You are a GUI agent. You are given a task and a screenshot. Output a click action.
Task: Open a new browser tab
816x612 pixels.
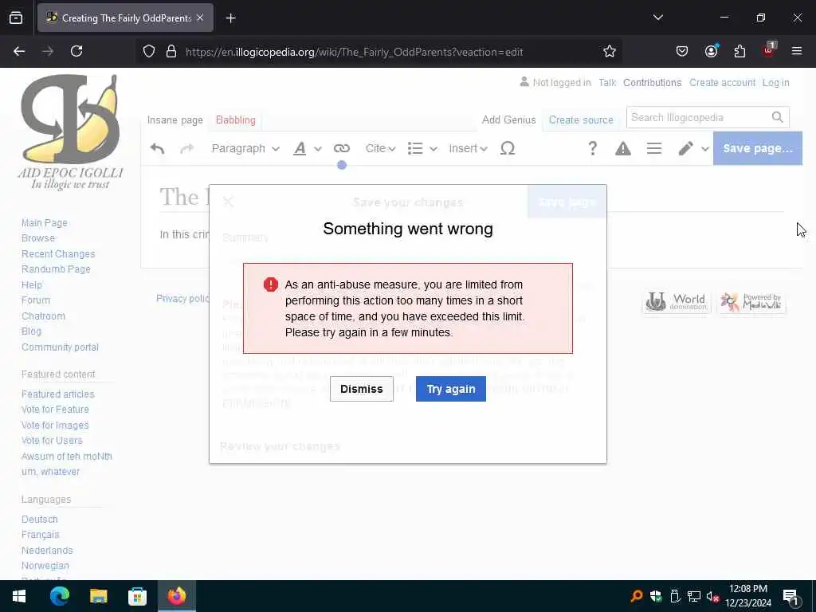[230, 18]
